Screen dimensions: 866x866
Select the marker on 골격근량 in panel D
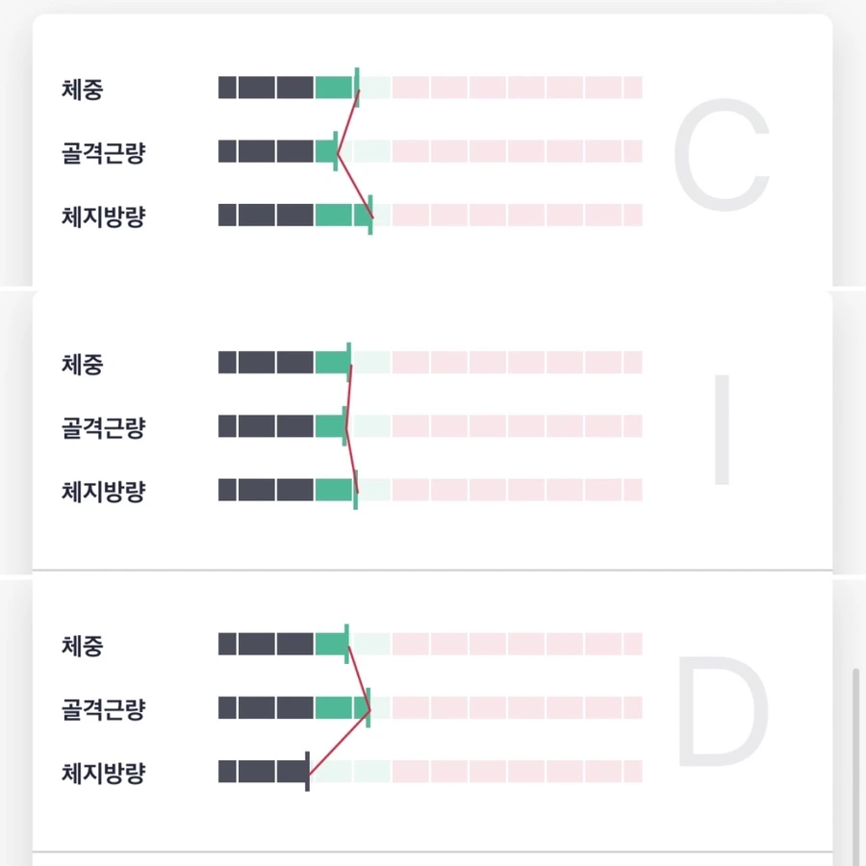(x=368, y=709)
